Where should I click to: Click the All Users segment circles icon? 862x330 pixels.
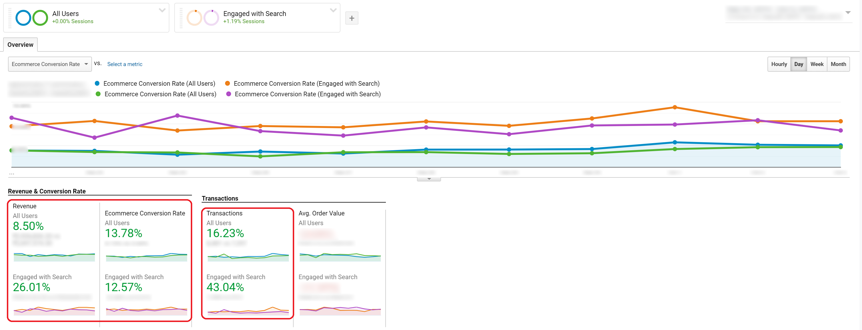(32, 18)
